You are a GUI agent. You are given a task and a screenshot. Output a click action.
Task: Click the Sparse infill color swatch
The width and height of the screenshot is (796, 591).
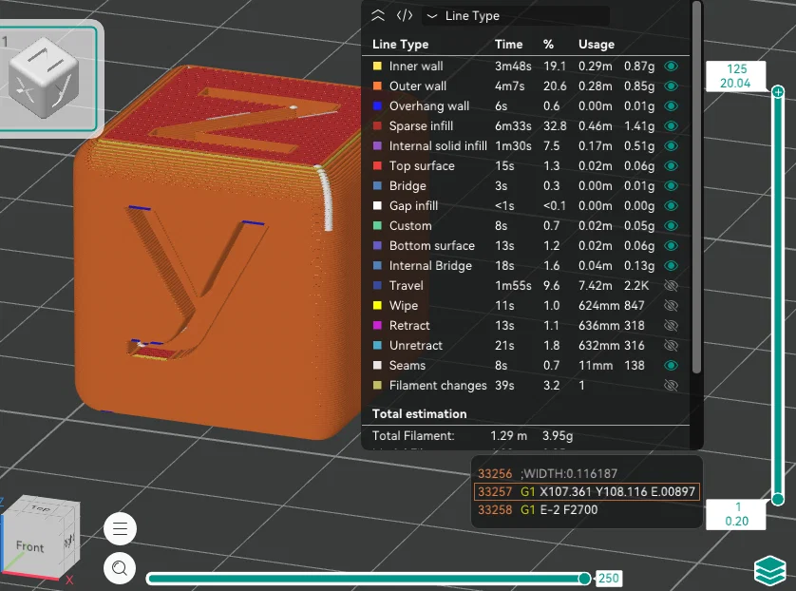click(377, 126)
